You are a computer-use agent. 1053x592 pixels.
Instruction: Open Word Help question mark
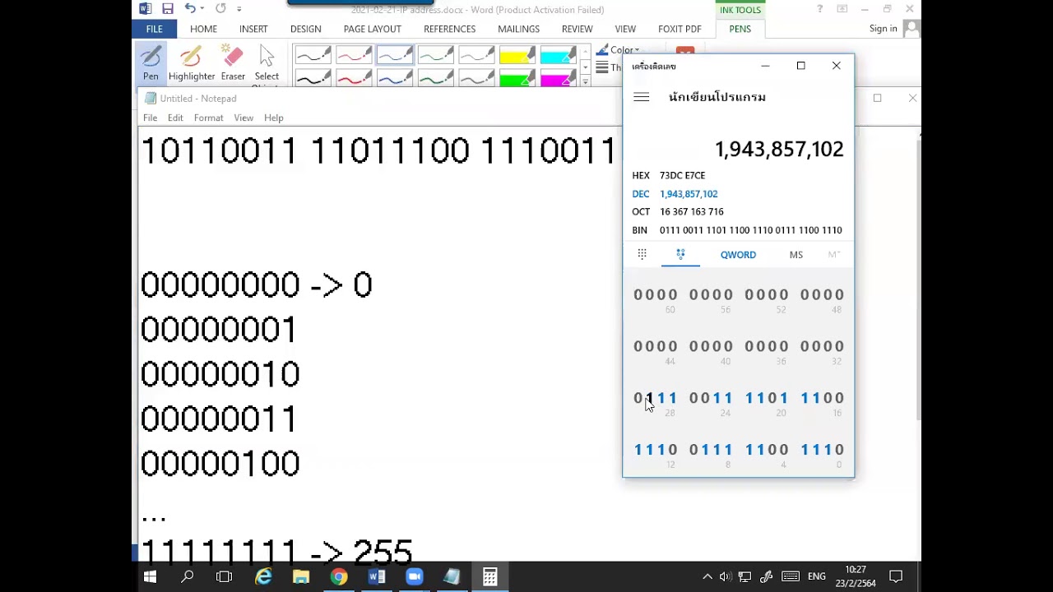click(819, 9)
